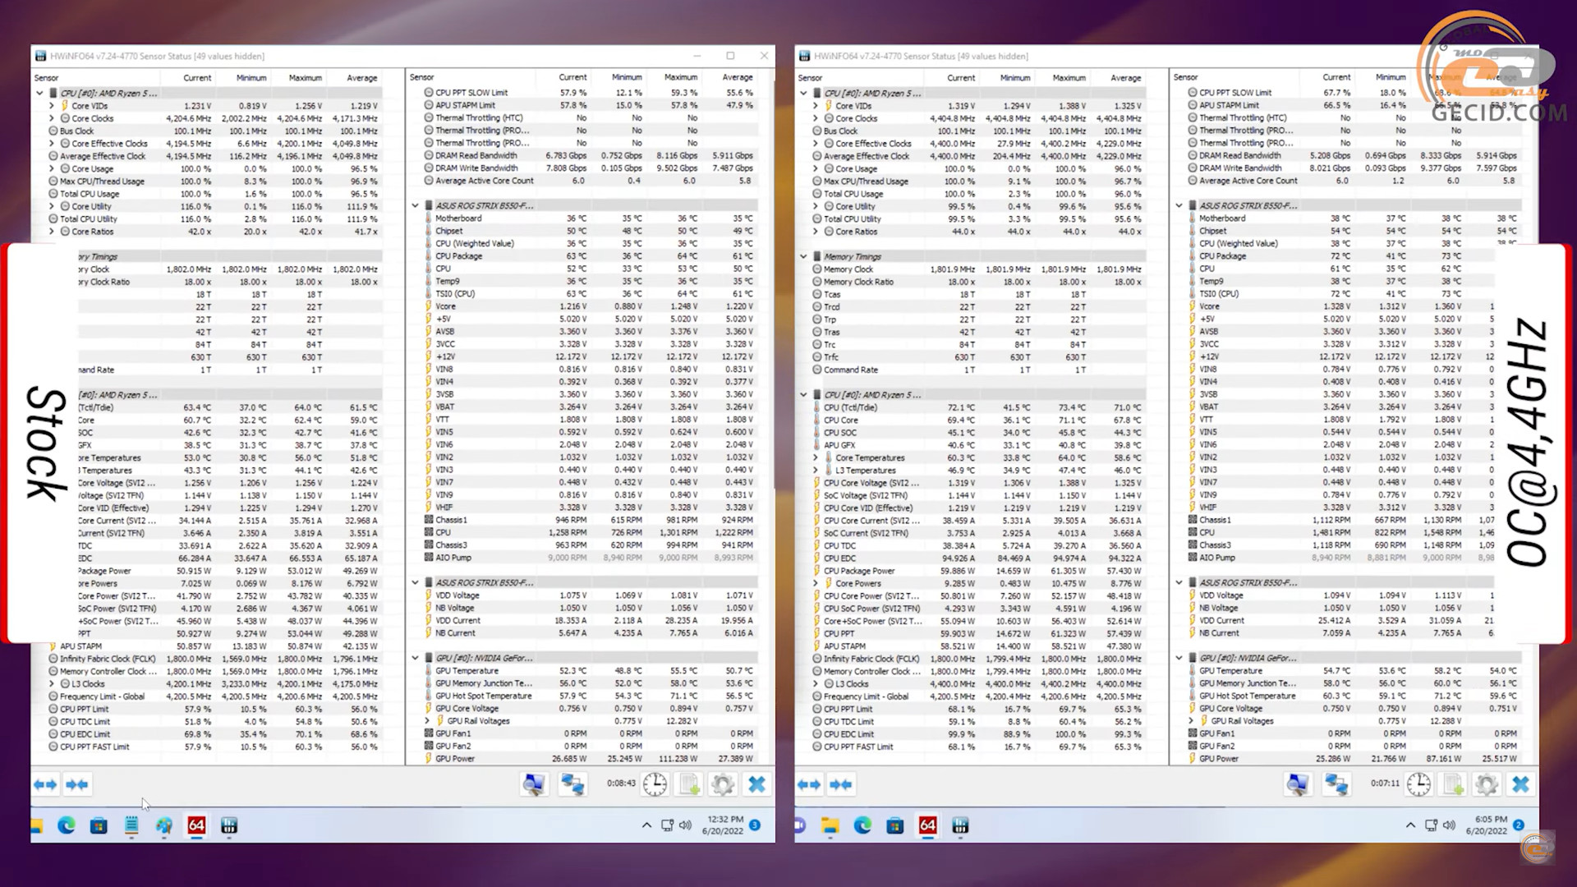Click Current column header in Stock window left pane
The width and height of the screenshot is (1577, 887).
(197, 78)
